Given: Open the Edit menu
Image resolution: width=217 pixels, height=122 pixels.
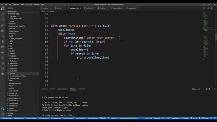Looking at the screenshot, I should (x=10, y=4).
